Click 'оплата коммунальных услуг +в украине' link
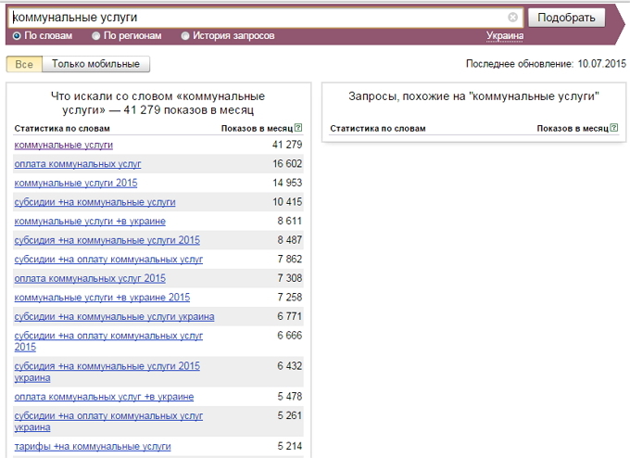The image size is (630, 458). pyautogui.click(x=104, y=397)
